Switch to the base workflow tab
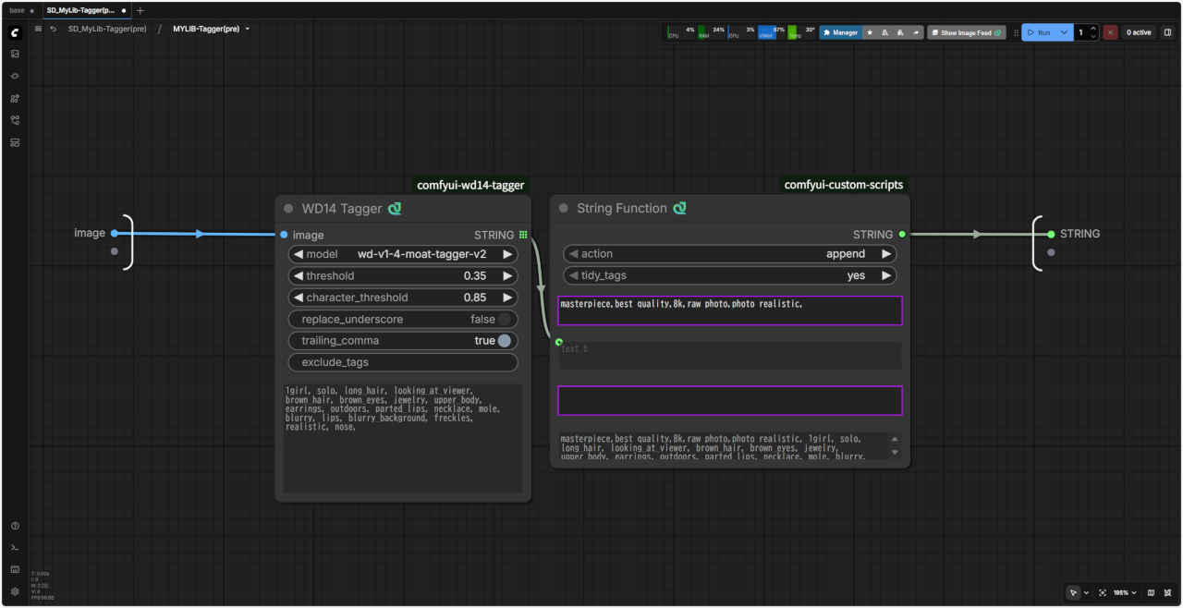The image size is (1183, 608). (18, 10)
